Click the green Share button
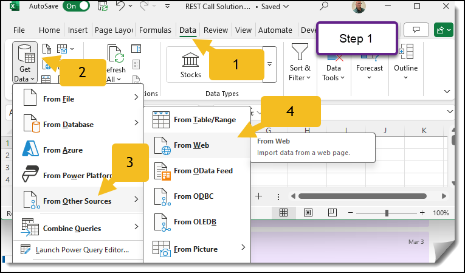 tap(443, 30)
